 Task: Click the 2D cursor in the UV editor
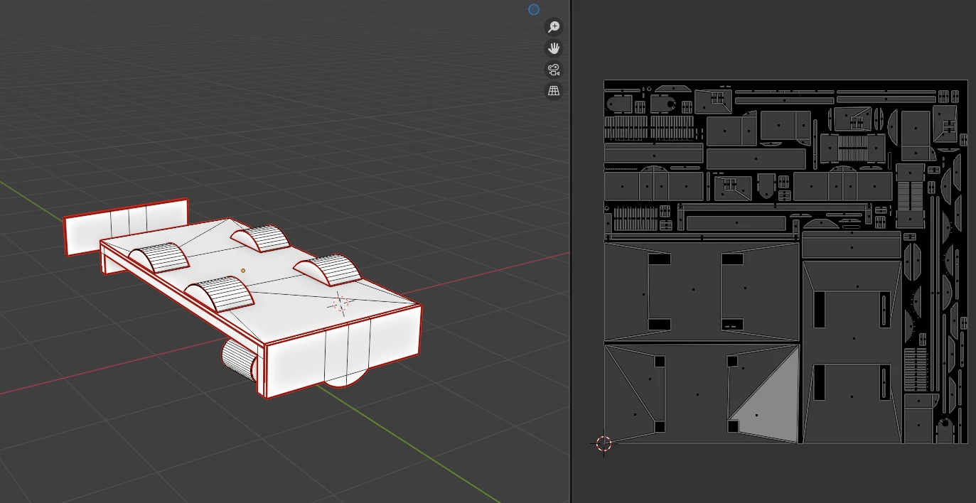coord(604,443)
